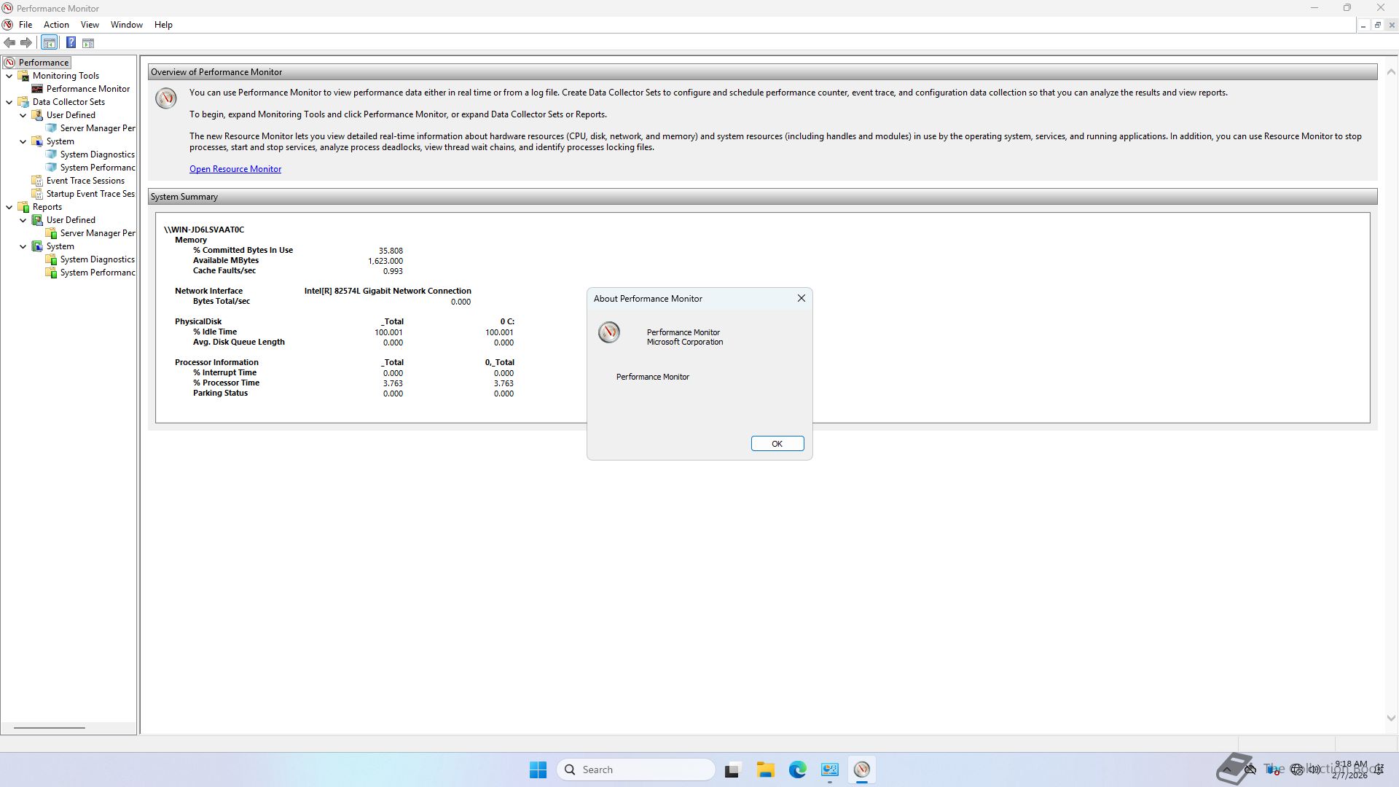This screenshot has width=1399, height=787.
Task: Select Event Trace Sessions folder icon
Action: (37, 181)
